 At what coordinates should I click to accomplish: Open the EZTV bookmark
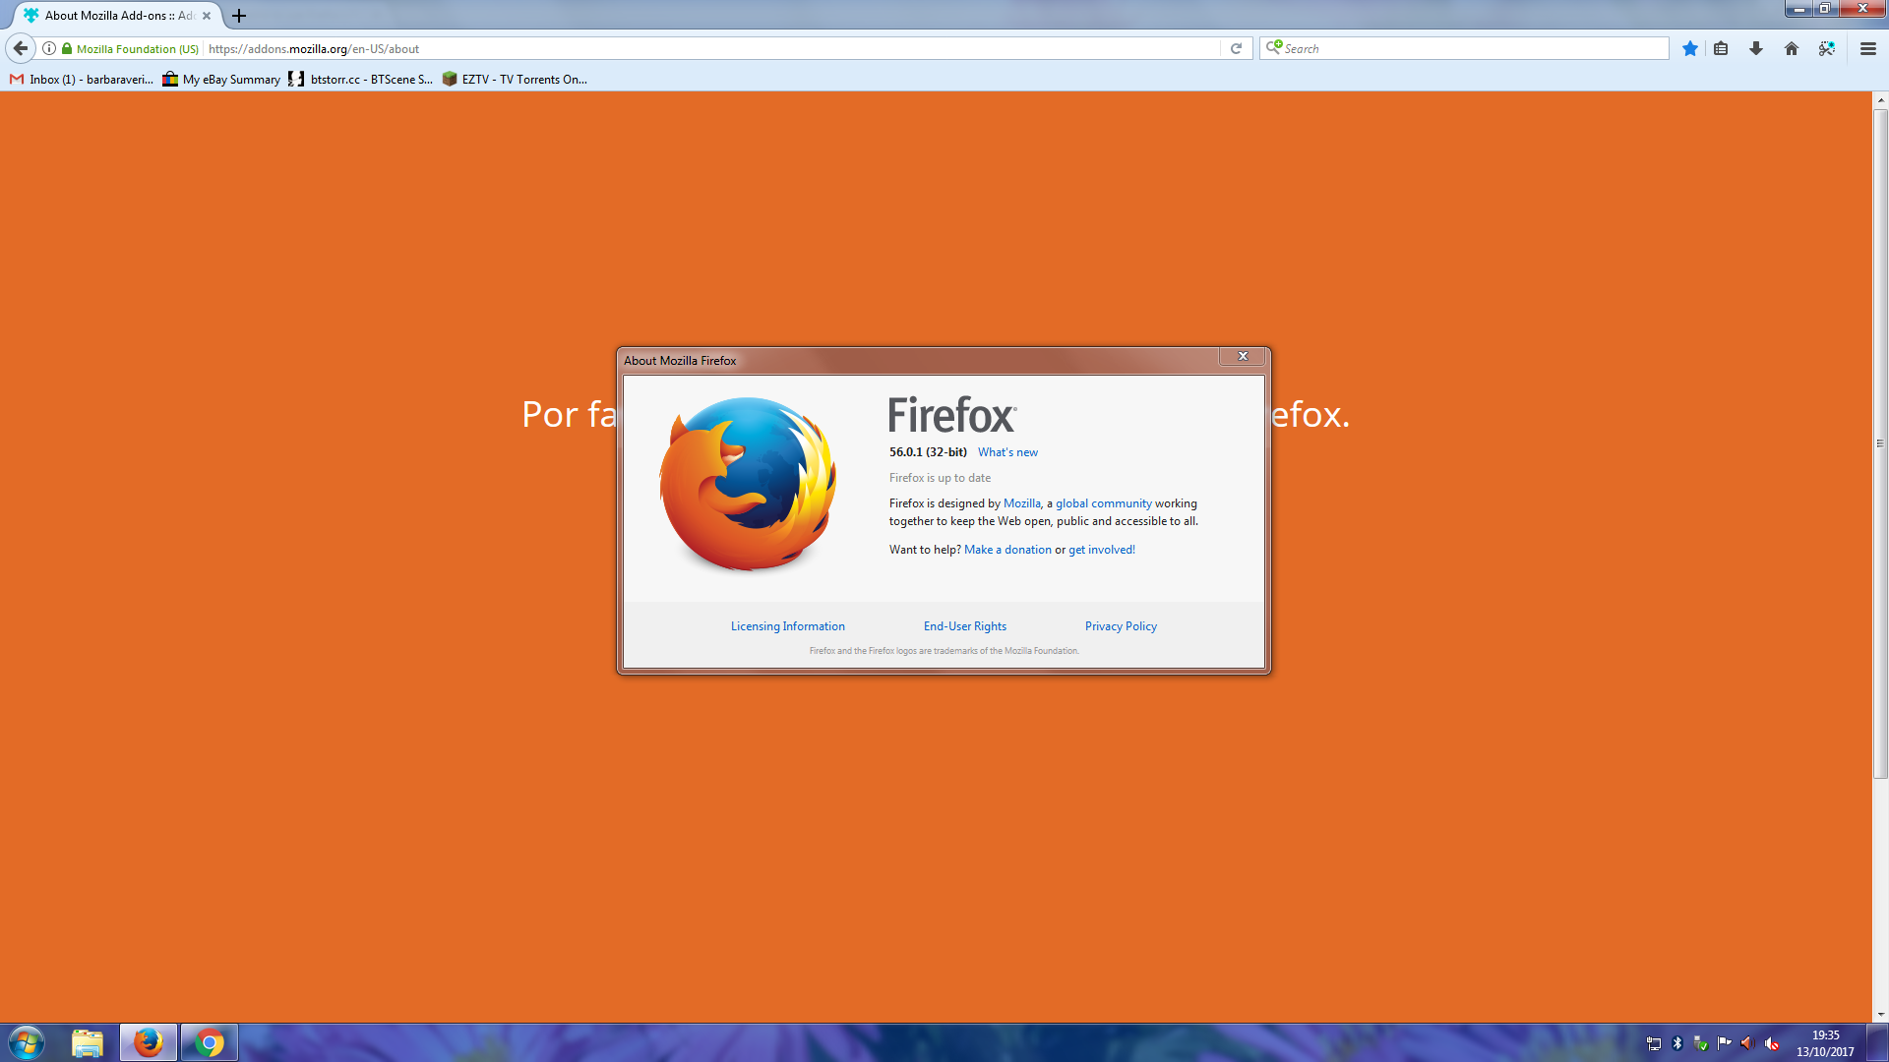515,80
